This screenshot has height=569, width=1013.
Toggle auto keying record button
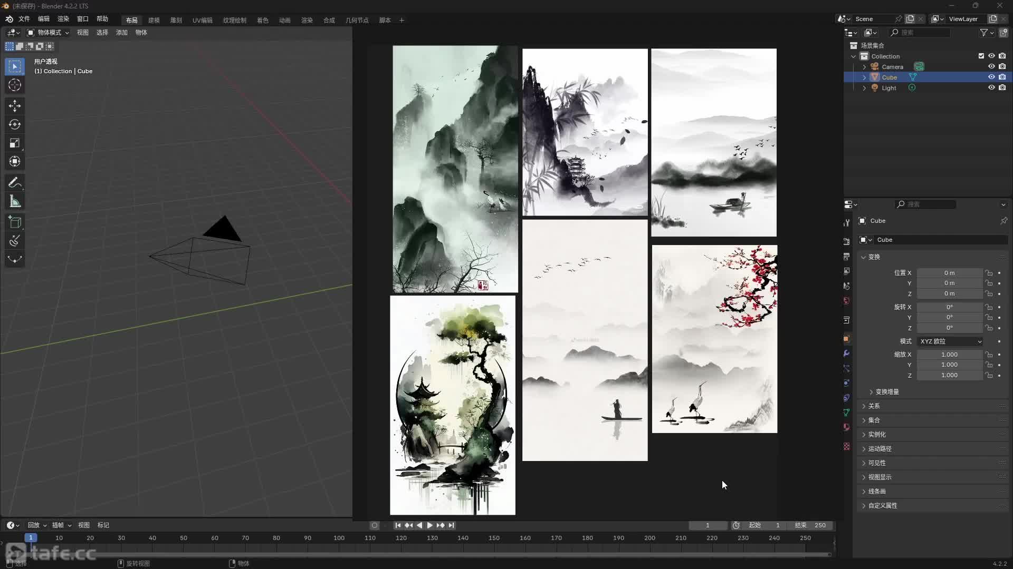pos(375,525)
